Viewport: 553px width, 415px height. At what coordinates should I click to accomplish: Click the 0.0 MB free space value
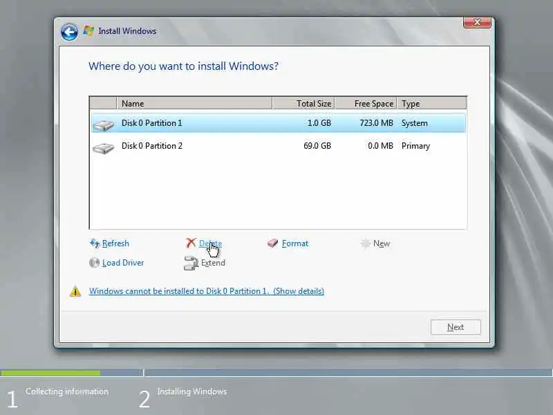pyautogui.click(x=380, y=146)
